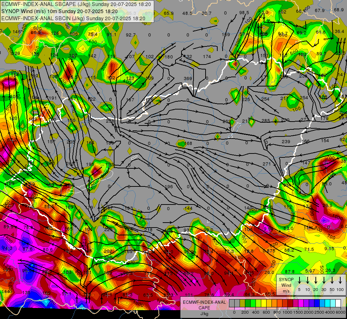The height and width of the screenshot is (319, 347).
Task: Click the '91.1' map value
Action: tap(111, 34)
